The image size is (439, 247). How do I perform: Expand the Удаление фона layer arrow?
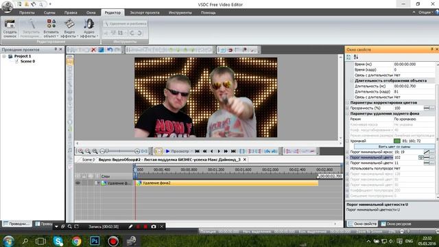[x=97, y=183]
